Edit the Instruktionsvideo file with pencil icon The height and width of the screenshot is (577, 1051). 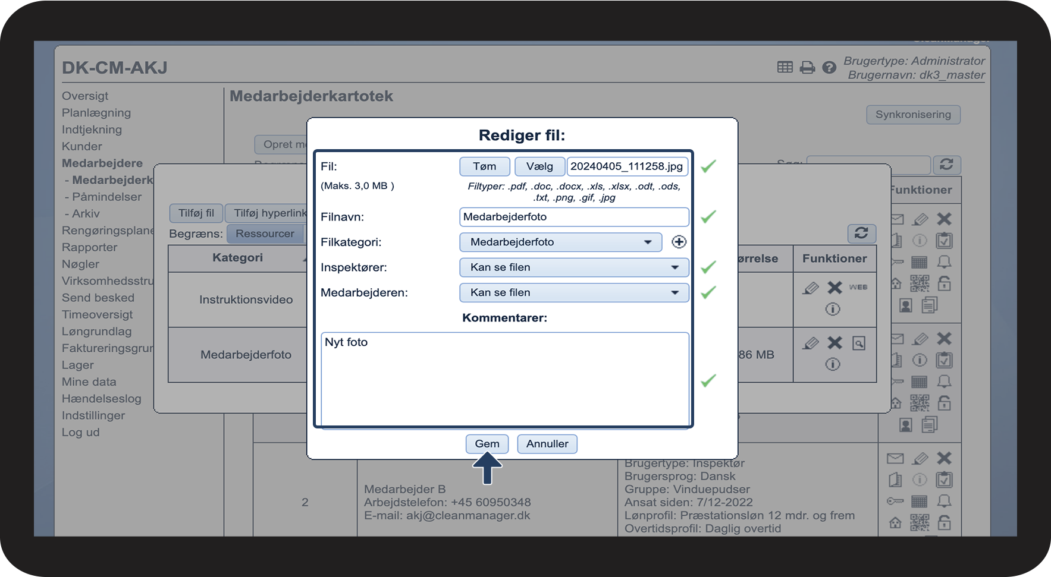(x=810, y=288)
